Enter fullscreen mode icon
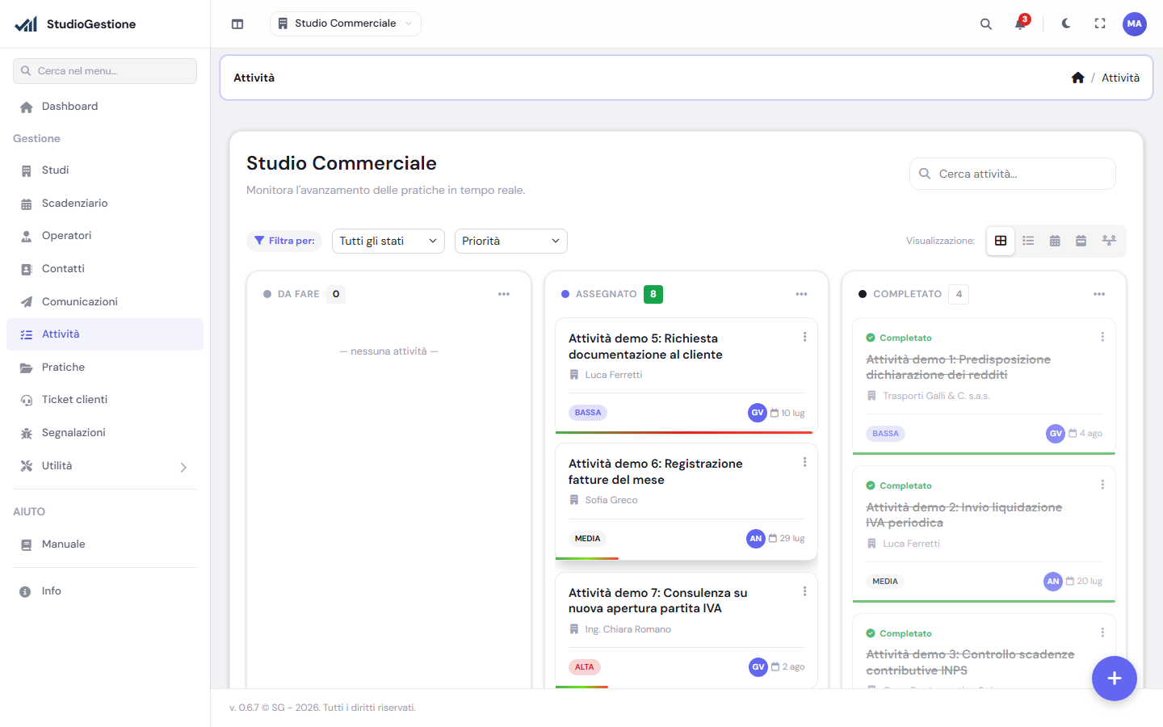Screen dimensions: 1163x727 1100,23
